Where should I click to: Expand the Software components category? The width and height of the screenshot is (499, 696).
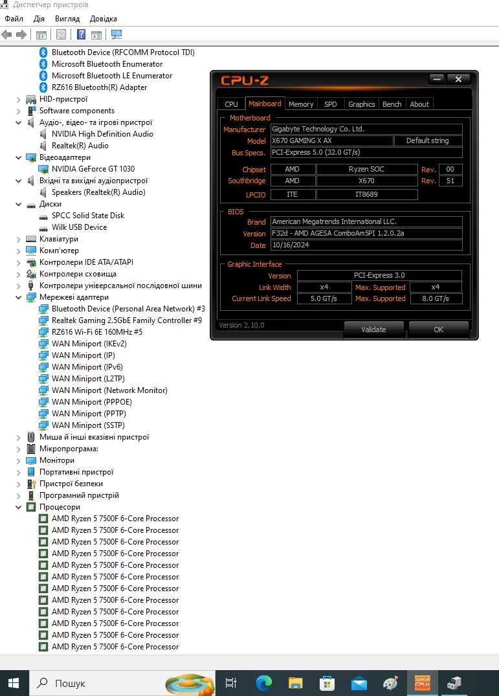[18, 111]
